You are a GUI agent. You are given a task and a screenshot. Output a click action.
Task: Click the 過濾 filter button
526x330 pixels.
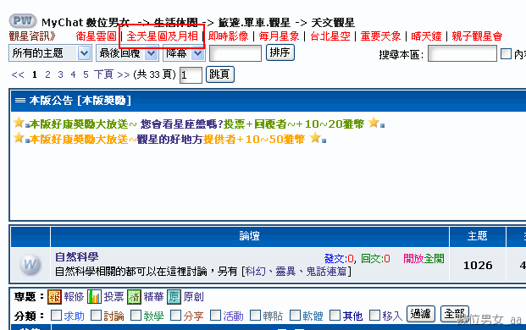(x=421, y=314)
